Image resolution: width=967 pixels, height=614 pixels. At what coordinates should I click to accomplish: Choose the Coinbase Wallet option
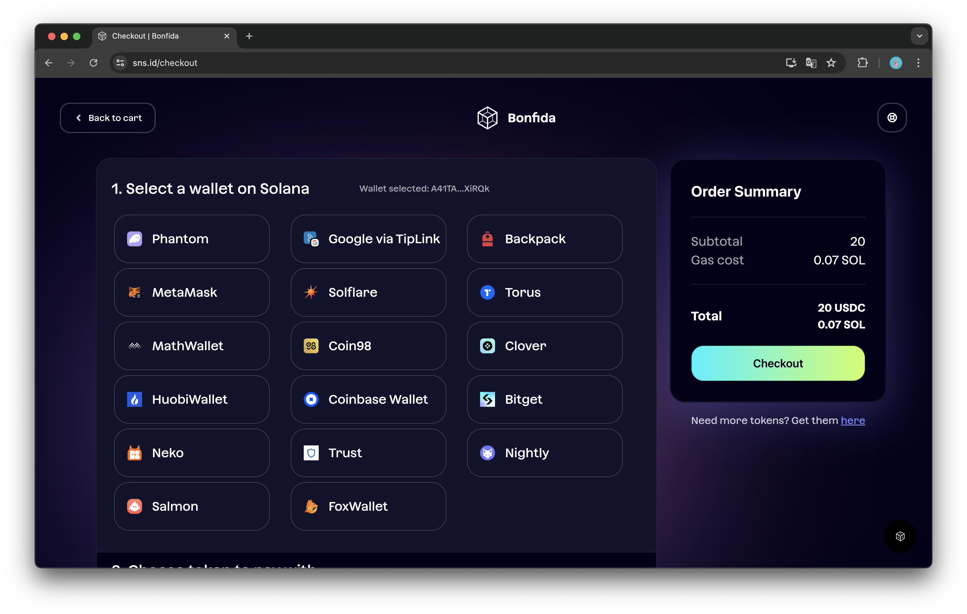[368, 399]
